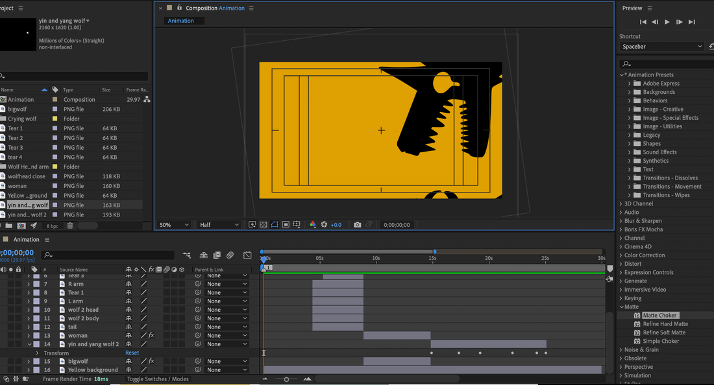
Task: Step forward one frame in Preview
Action: pos(679,22)
